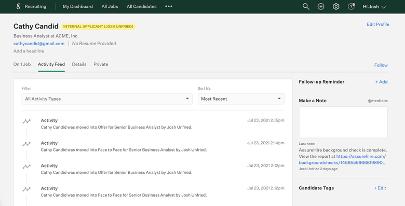The height and width of the screenshot is (206, 405).
Task: Switch to the Details tab
Action: coord(79,64)
